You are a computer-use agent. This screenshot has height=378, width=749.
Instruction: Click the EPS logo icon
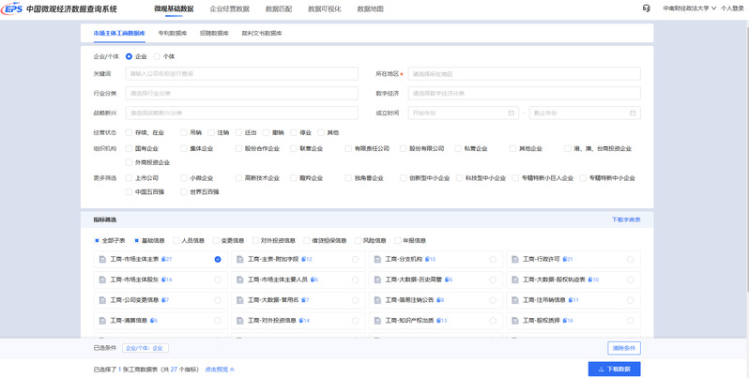point(12,8)
